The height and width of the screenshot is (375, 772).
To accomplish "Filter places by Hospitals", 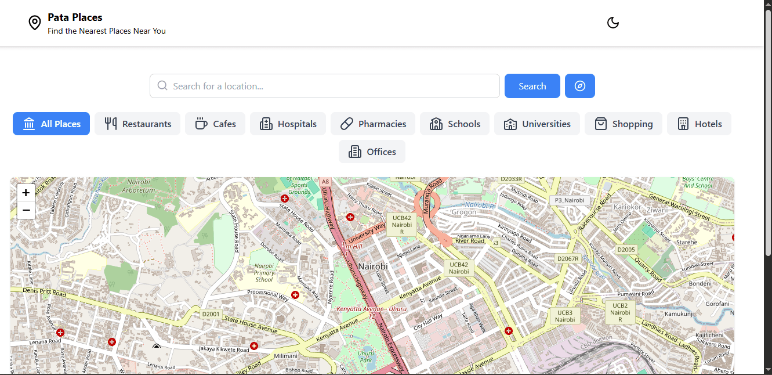I will click(288, 124).
